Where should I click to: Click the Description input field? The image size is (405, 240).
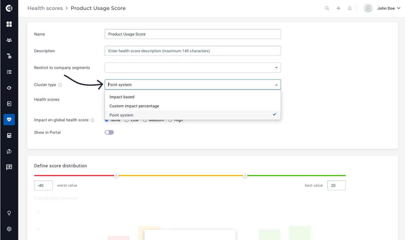coord(193,51)
